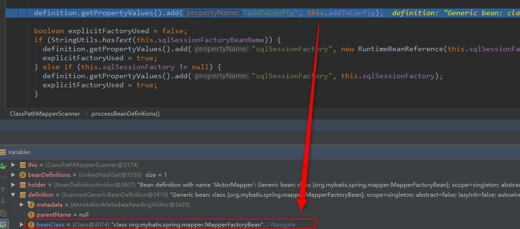Viewport: 520px width, 229px height.
Task: Select the beanClass field name
Action: pyautogui.click(x=50, y=225)
